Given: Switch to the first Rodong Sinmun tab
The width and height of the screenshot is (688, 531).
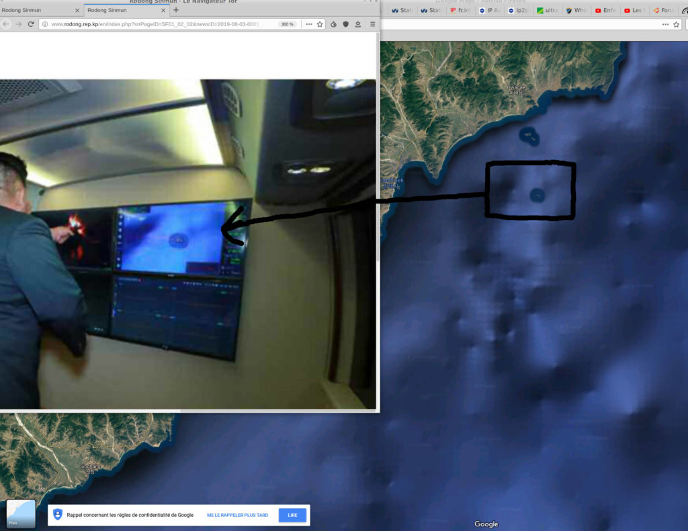Looking at the screenshot, I should [x=41, y=10].
